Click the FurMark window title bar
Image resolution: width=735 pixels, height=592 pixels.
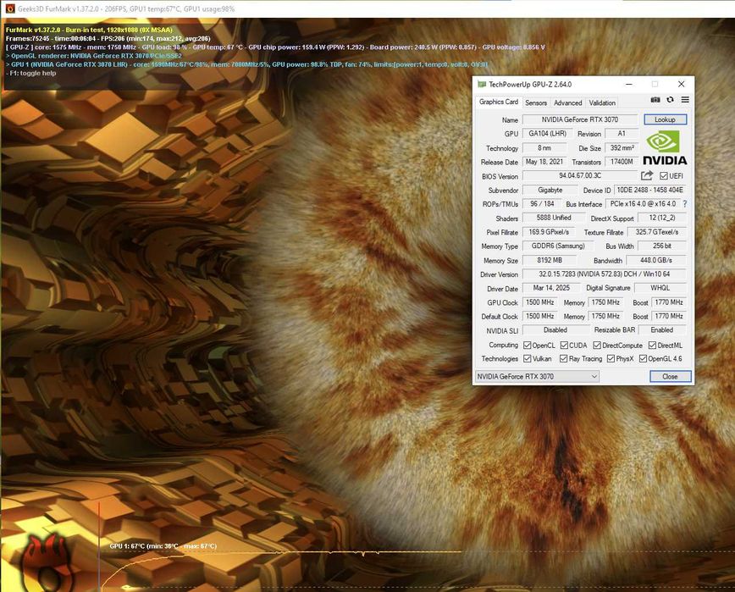(367, 8)
